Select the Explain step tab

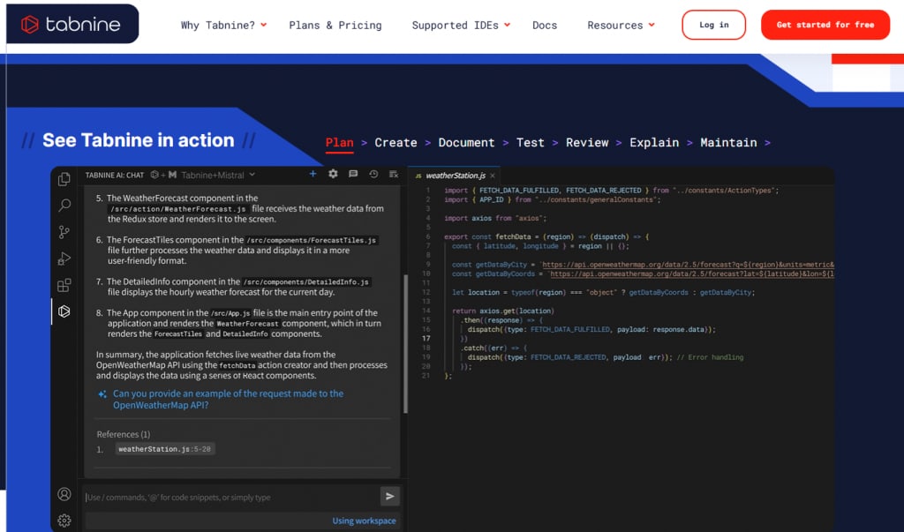[x=654, y=142]
